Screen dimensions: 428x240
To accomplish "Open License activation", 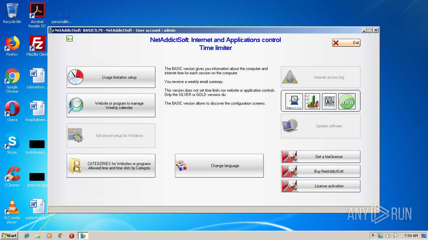I will click(x=320, y=186).
